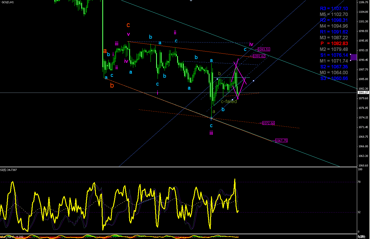Select the R2 = 1098.31 pivot label
The height and width of the screenshot is (239, 370).
point(333,20)
